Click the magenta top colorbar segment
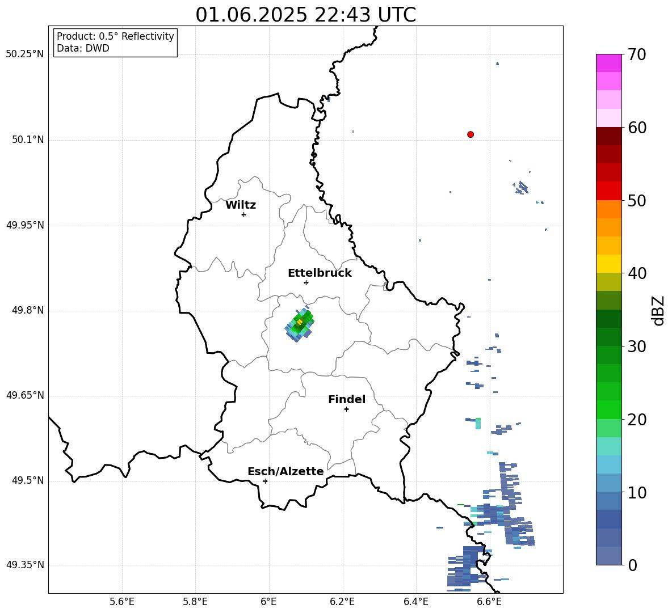672x613 pixels. click(608, 64)
